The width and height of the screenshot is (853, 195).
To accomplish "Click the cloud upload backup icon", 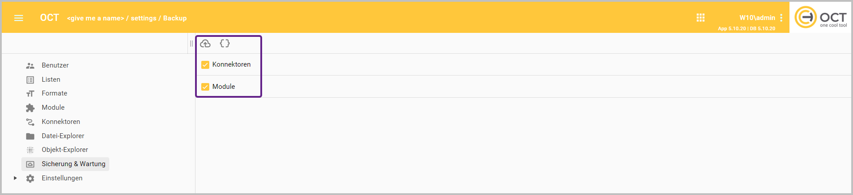I will pos(205,44).
